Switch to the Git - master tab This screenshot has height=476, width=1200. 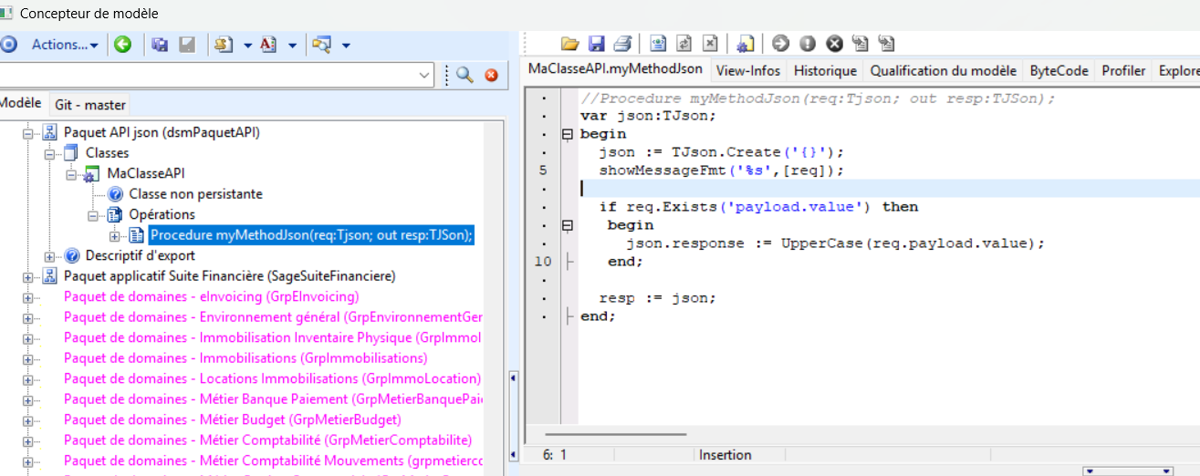coord(90,105)
